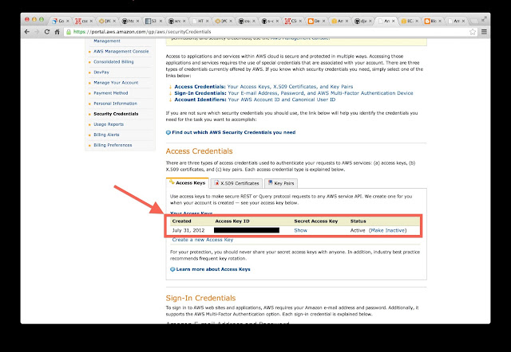The image size is (511, 352).
Task: Select Security Credentials in the sidebar
Action: 116,114
